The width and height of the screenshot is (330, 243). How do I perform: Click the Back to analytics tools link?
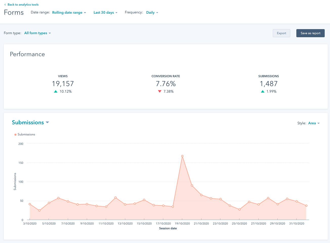pos(23,5)
